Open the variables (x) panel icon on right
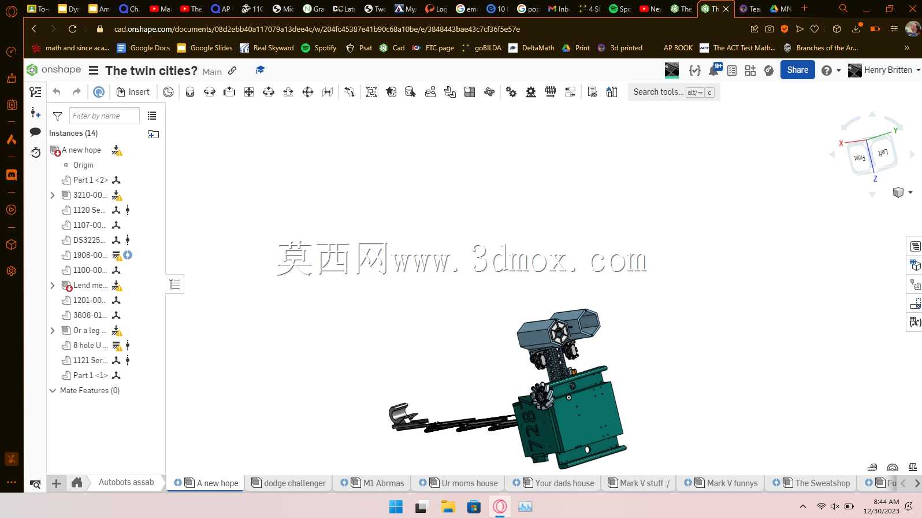The image size is (922, 518). 915,322
